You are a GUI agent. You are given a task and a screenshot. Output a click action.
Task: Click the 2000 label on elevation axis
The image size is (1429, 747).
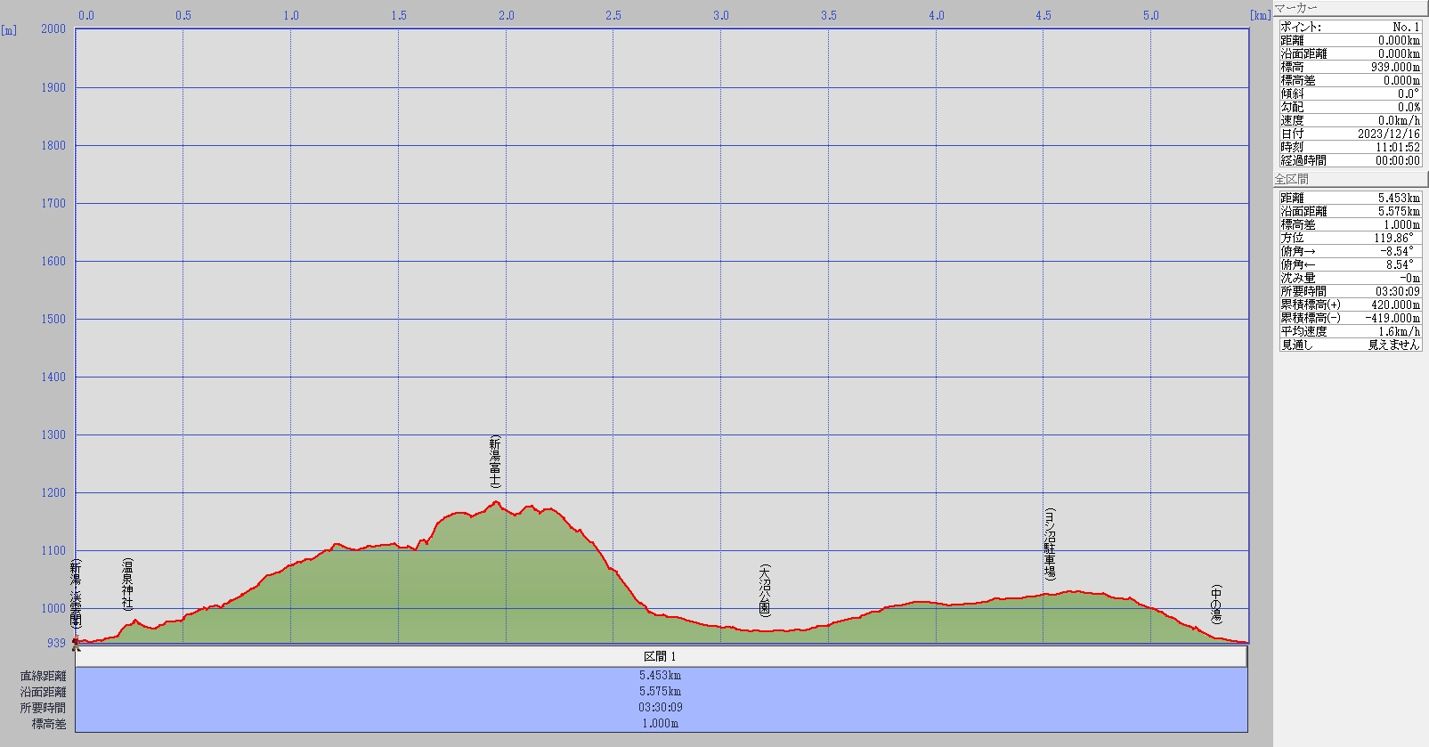coord(53,28)
